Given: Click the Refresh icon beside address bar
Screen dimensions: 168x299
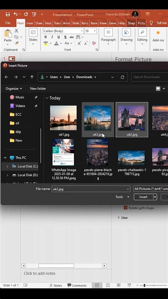Looking at the screenshot, I should [123, 77].
